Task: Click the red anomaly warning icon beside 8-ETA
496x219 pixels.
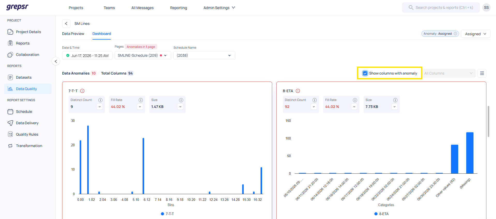Action: pos(298,91)
